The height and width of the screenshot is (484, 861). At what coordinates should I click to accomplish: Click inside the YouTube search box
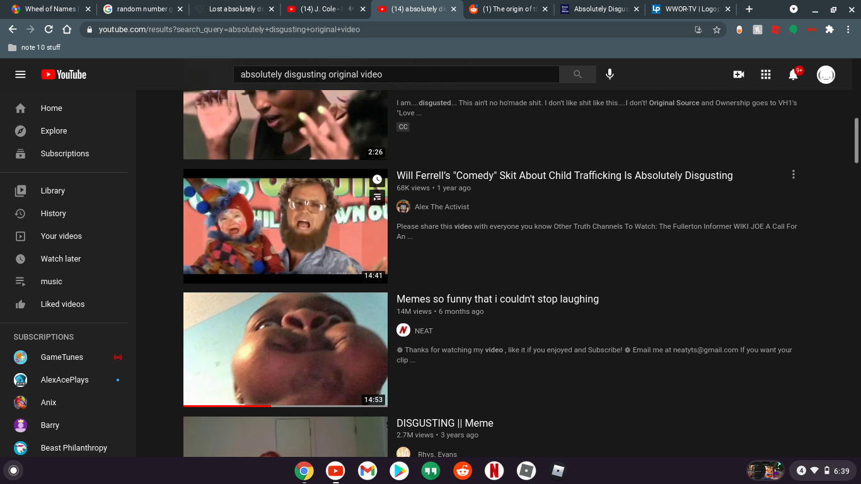pyautogui.click(x=396, y=74)
